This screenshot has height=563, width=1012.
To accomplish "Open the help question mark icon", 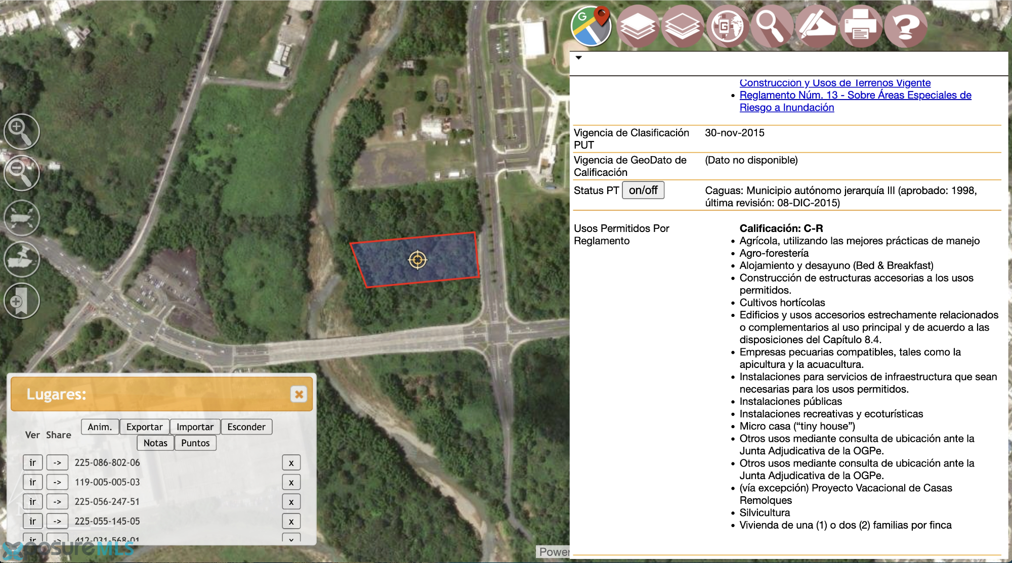I will [906, 26].
